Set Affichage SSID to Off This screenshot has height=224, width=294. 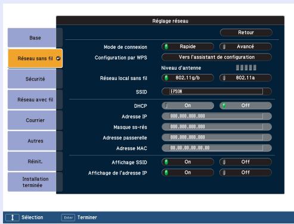click(x=246, y=162)
